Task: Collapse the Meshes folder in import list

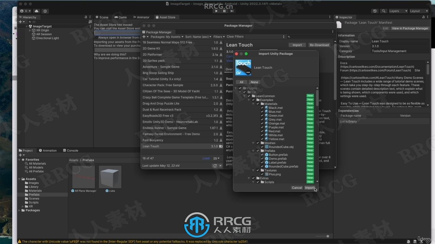Action: tap(253, 143)
